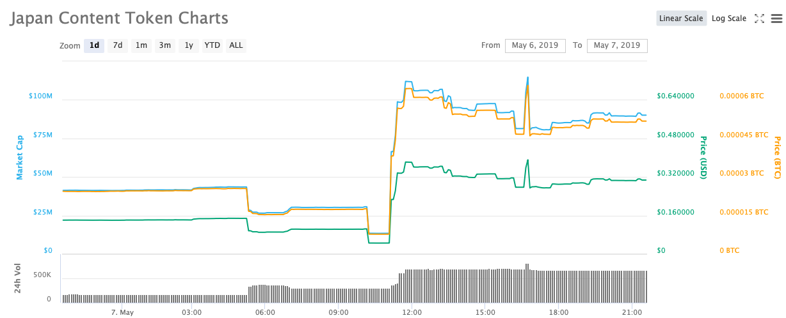Click the Price (USD) axis label

coord(703,157)
